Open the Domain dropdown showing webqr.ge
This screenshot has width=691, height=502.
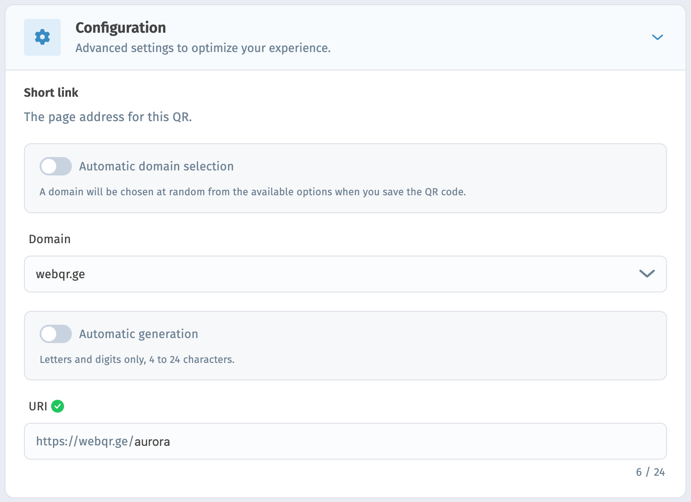tap(345, 274)
